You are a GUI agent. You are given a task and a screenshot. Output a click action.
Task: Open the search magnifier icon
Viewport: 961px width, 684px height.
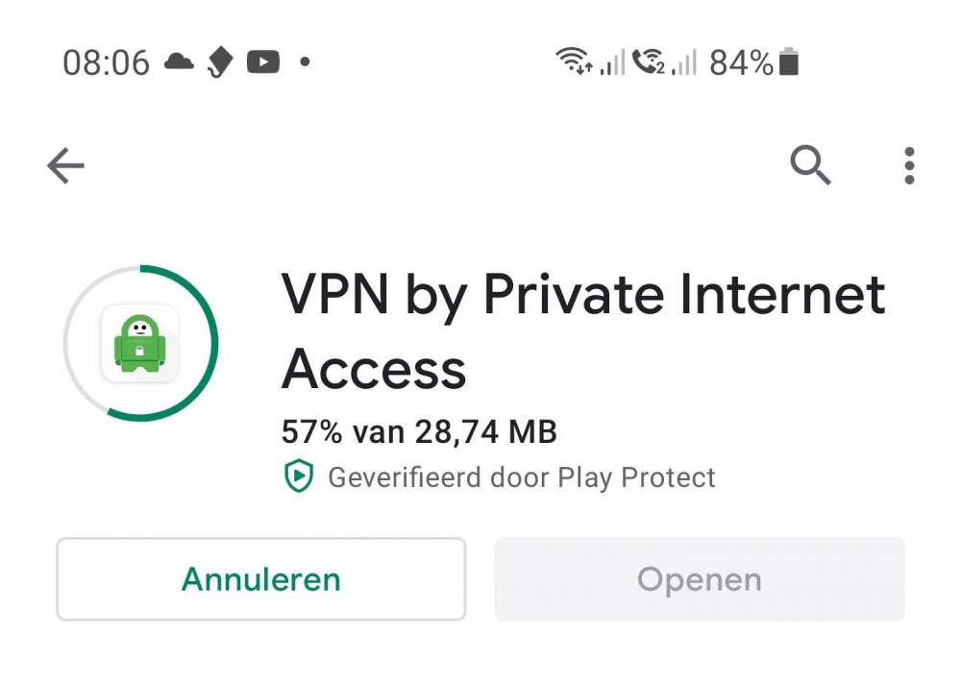[810, 166]
